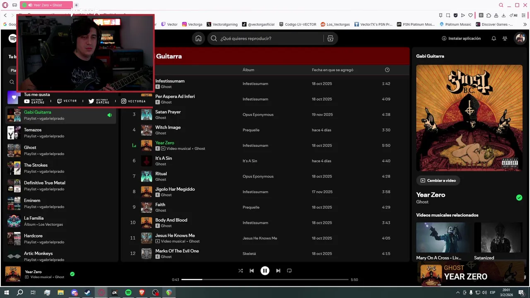Click the search field ¿Qué quieres reproducir?
The image size is (530, 298).
[265, 38]
